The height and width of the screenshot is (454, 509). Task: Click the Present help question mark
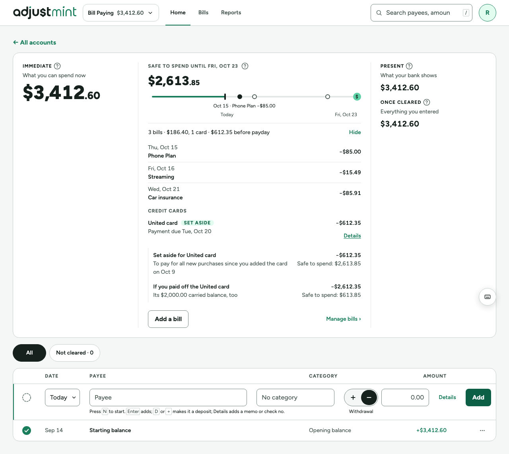(x=409, y=66)
